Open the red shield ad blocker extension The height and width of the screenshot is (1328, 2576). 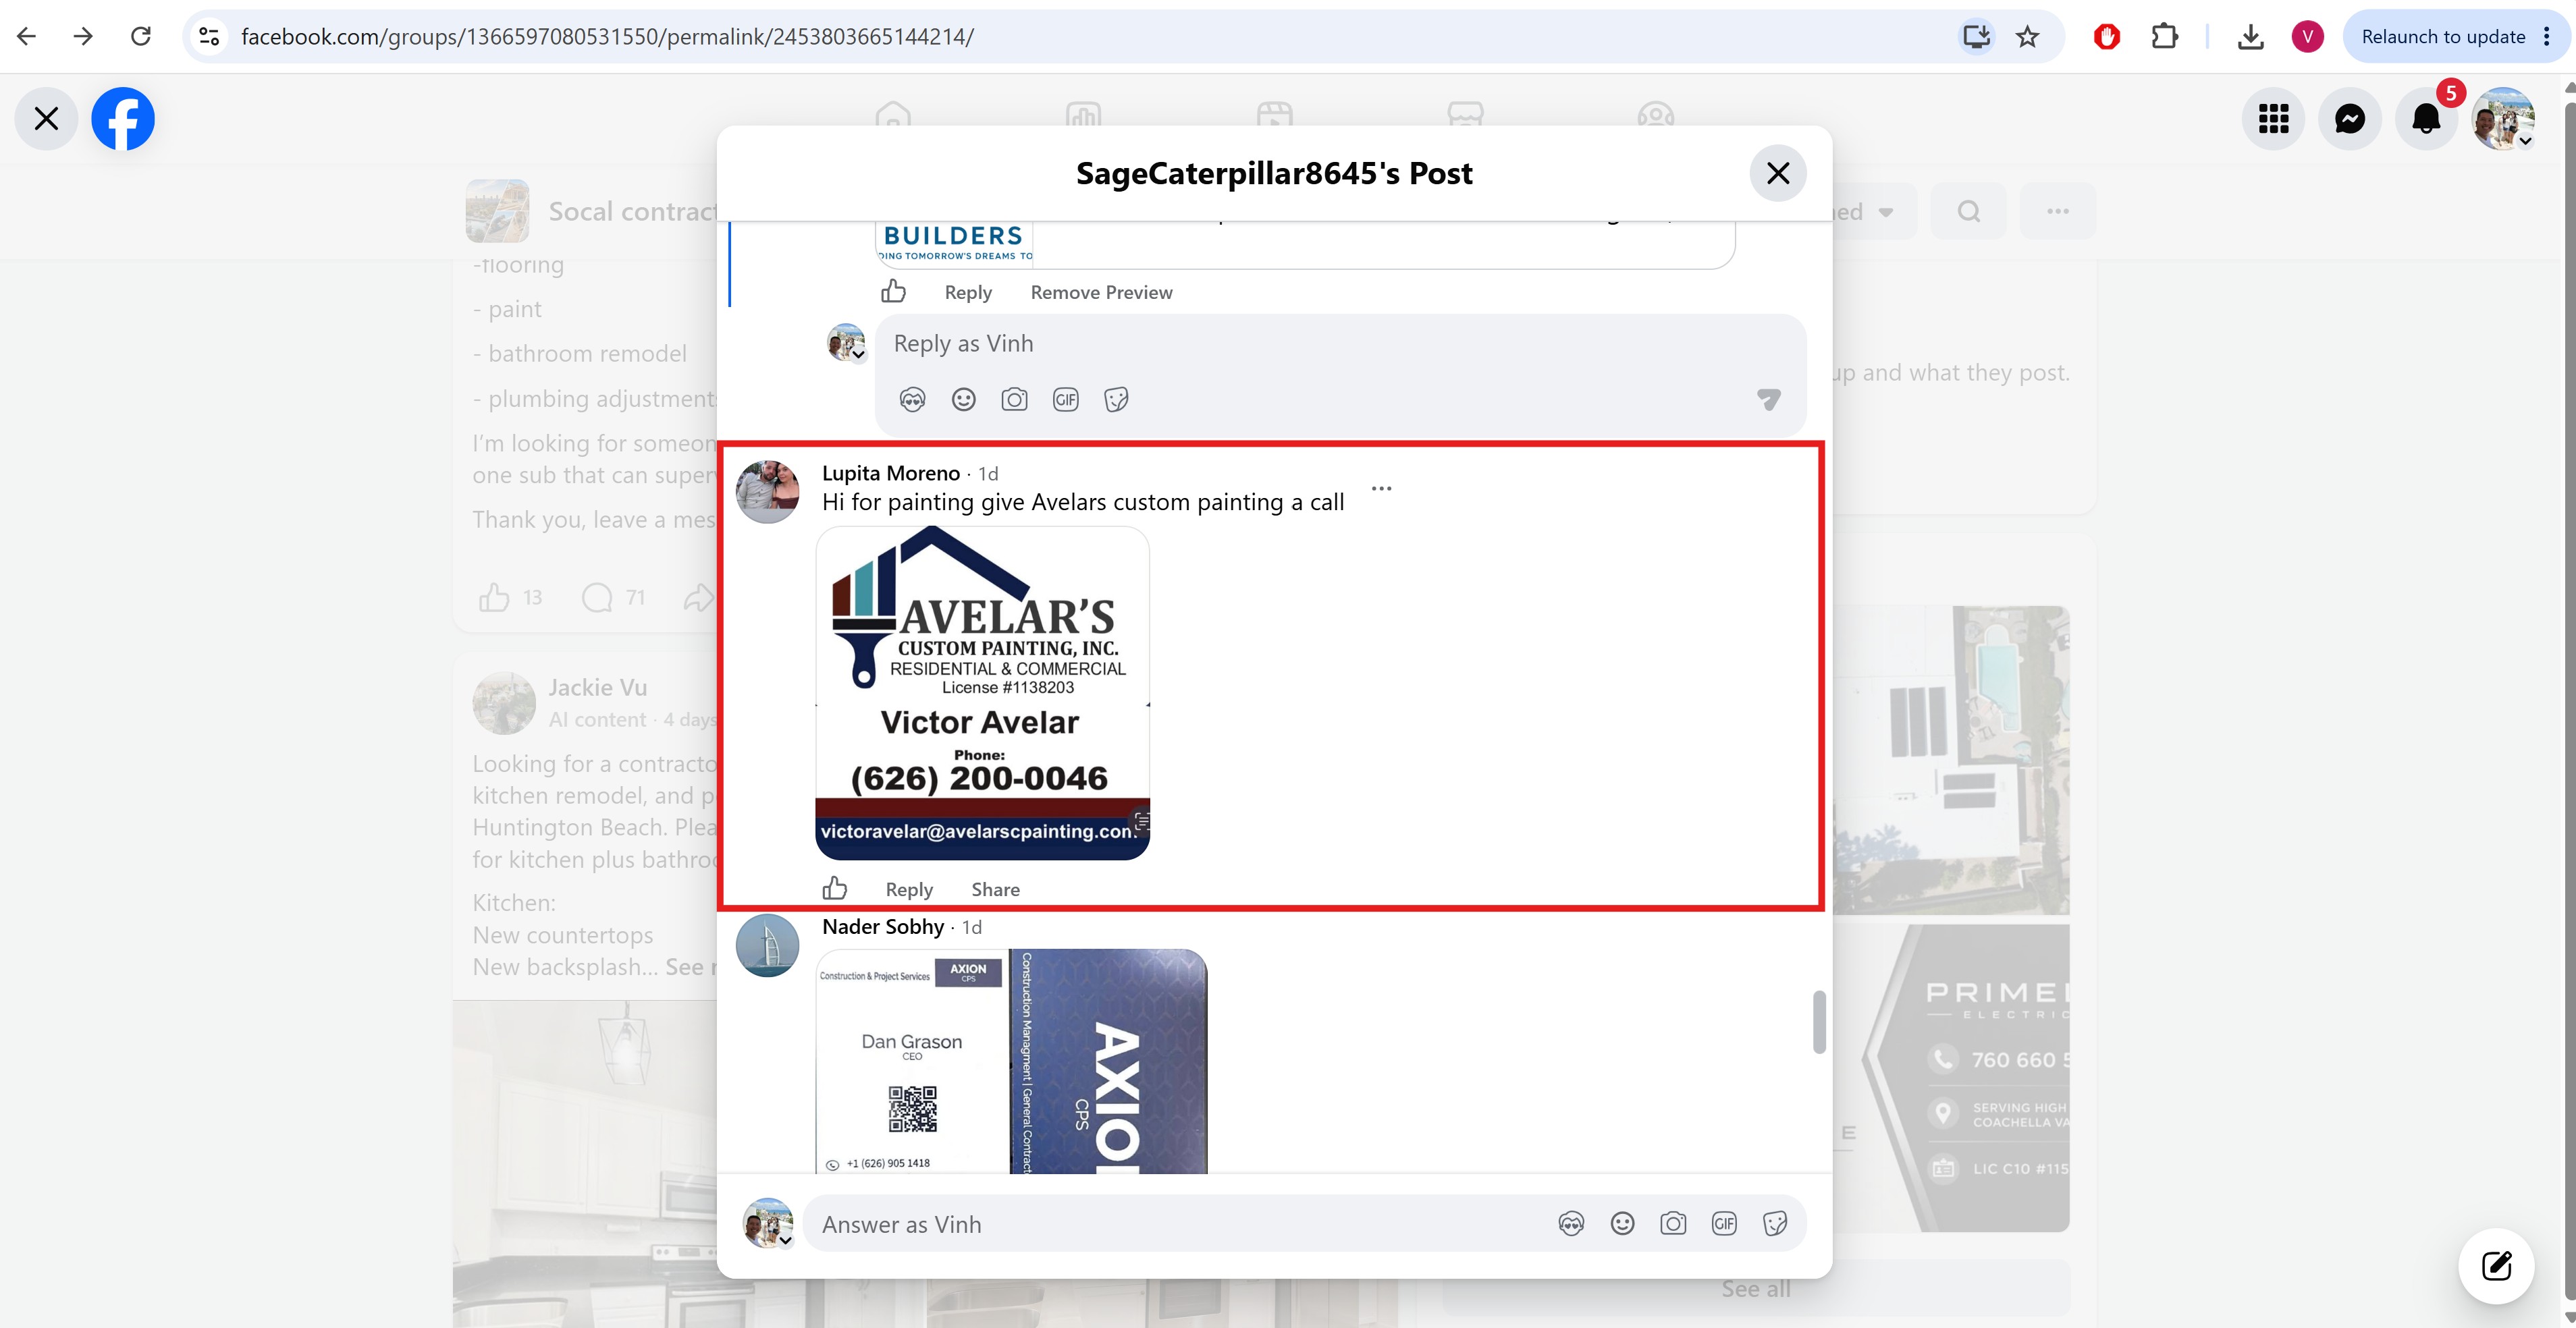click(x=2107, y=37)
